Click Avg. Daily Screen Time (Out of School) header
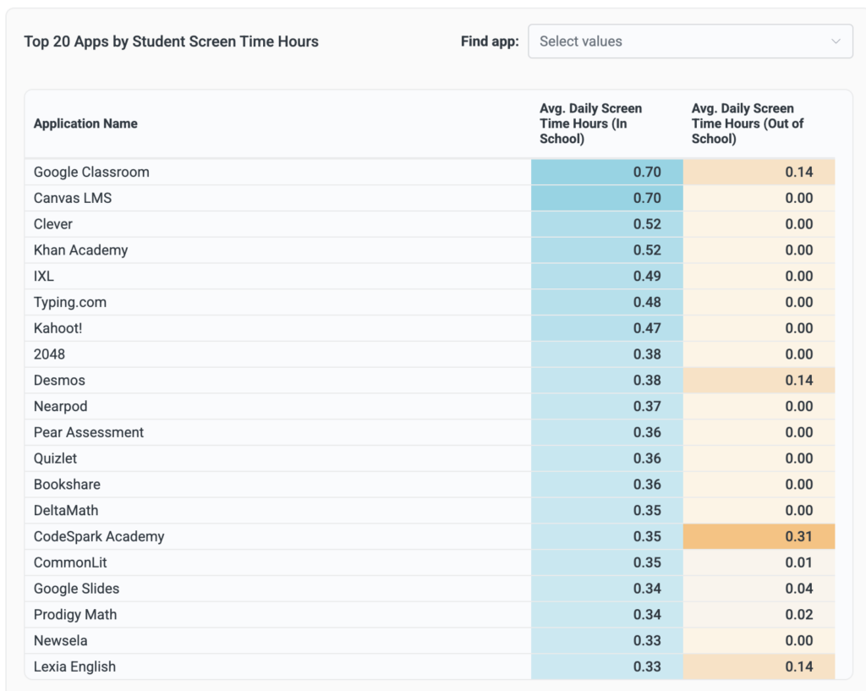This screenshot has height=691, width=866. point(747,123)
